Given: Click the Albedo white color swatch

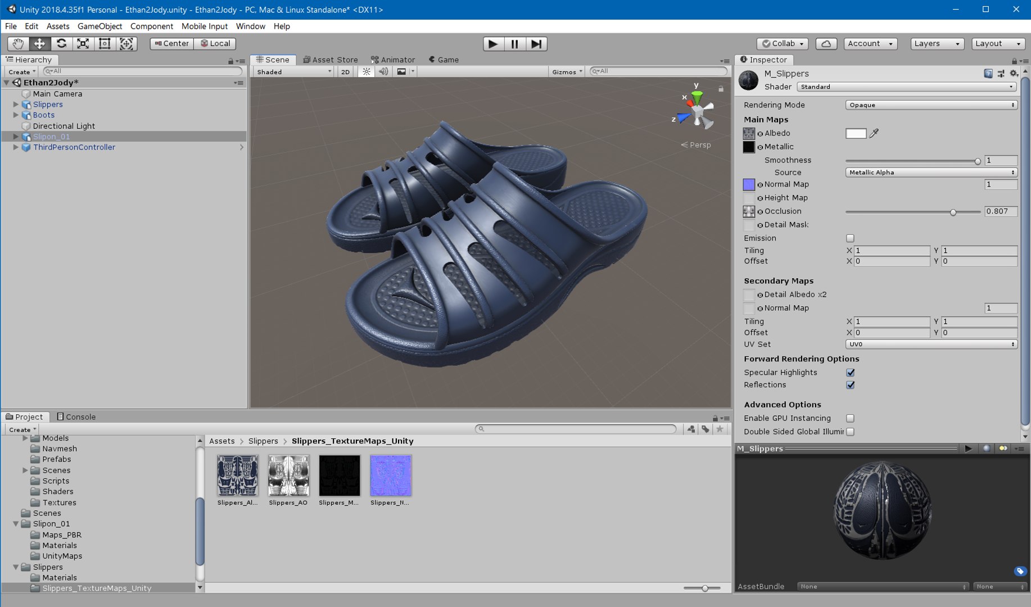Looking at the screenshot, I should coord(856,133).
